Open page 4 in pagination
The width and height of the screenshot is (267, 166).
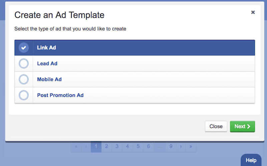pyautogui.click(x=127, y=146)
